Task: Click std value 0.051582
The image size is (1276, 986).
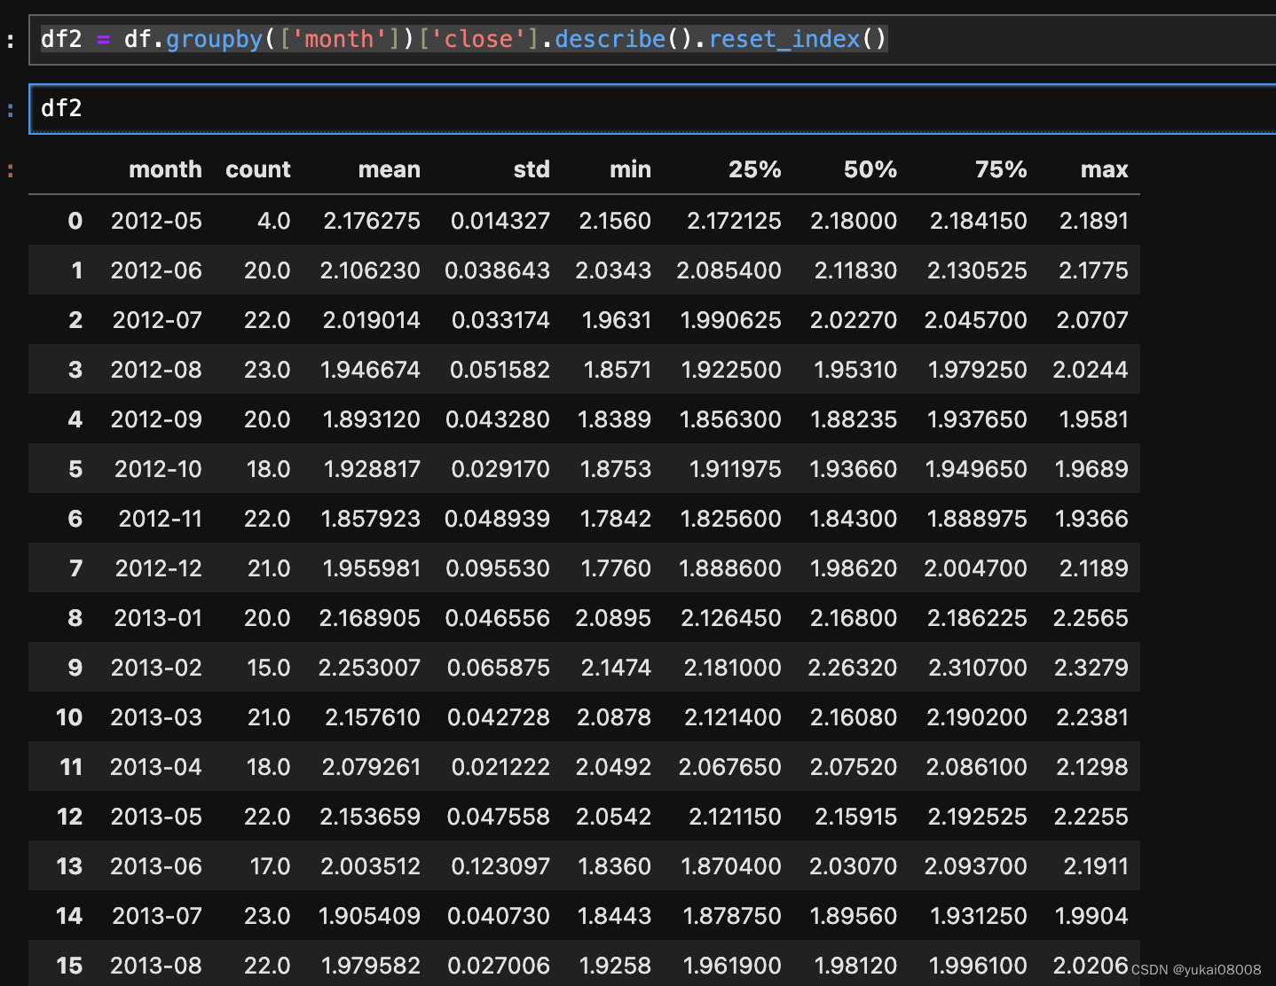Action: (500, 370)
